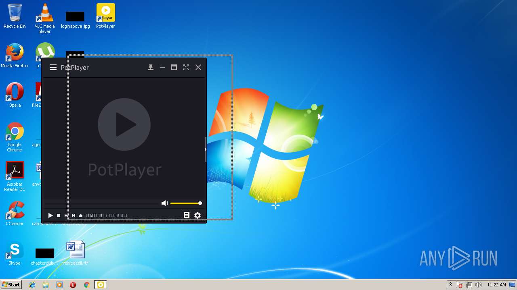517x290 pixels.
Task: Mute the PotPlayer speaker icon
Action: pos(164,203)
